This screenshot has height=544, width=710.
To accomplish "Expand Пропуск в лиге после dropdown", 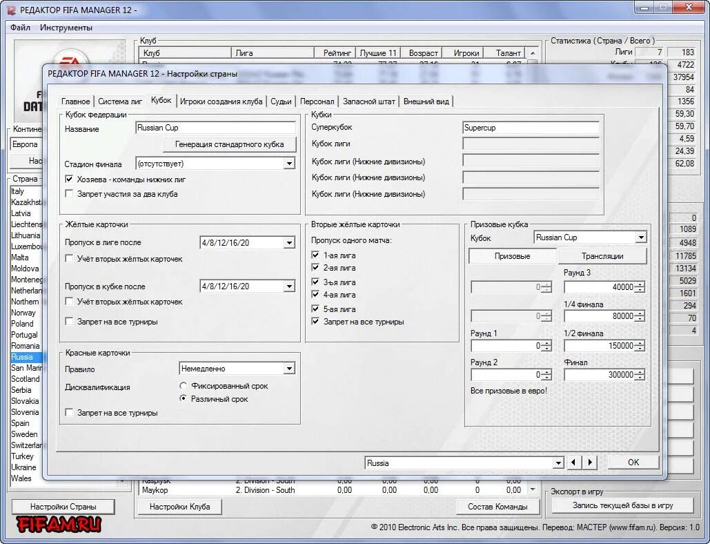I will pyautogui.click(x=289, y=243).
